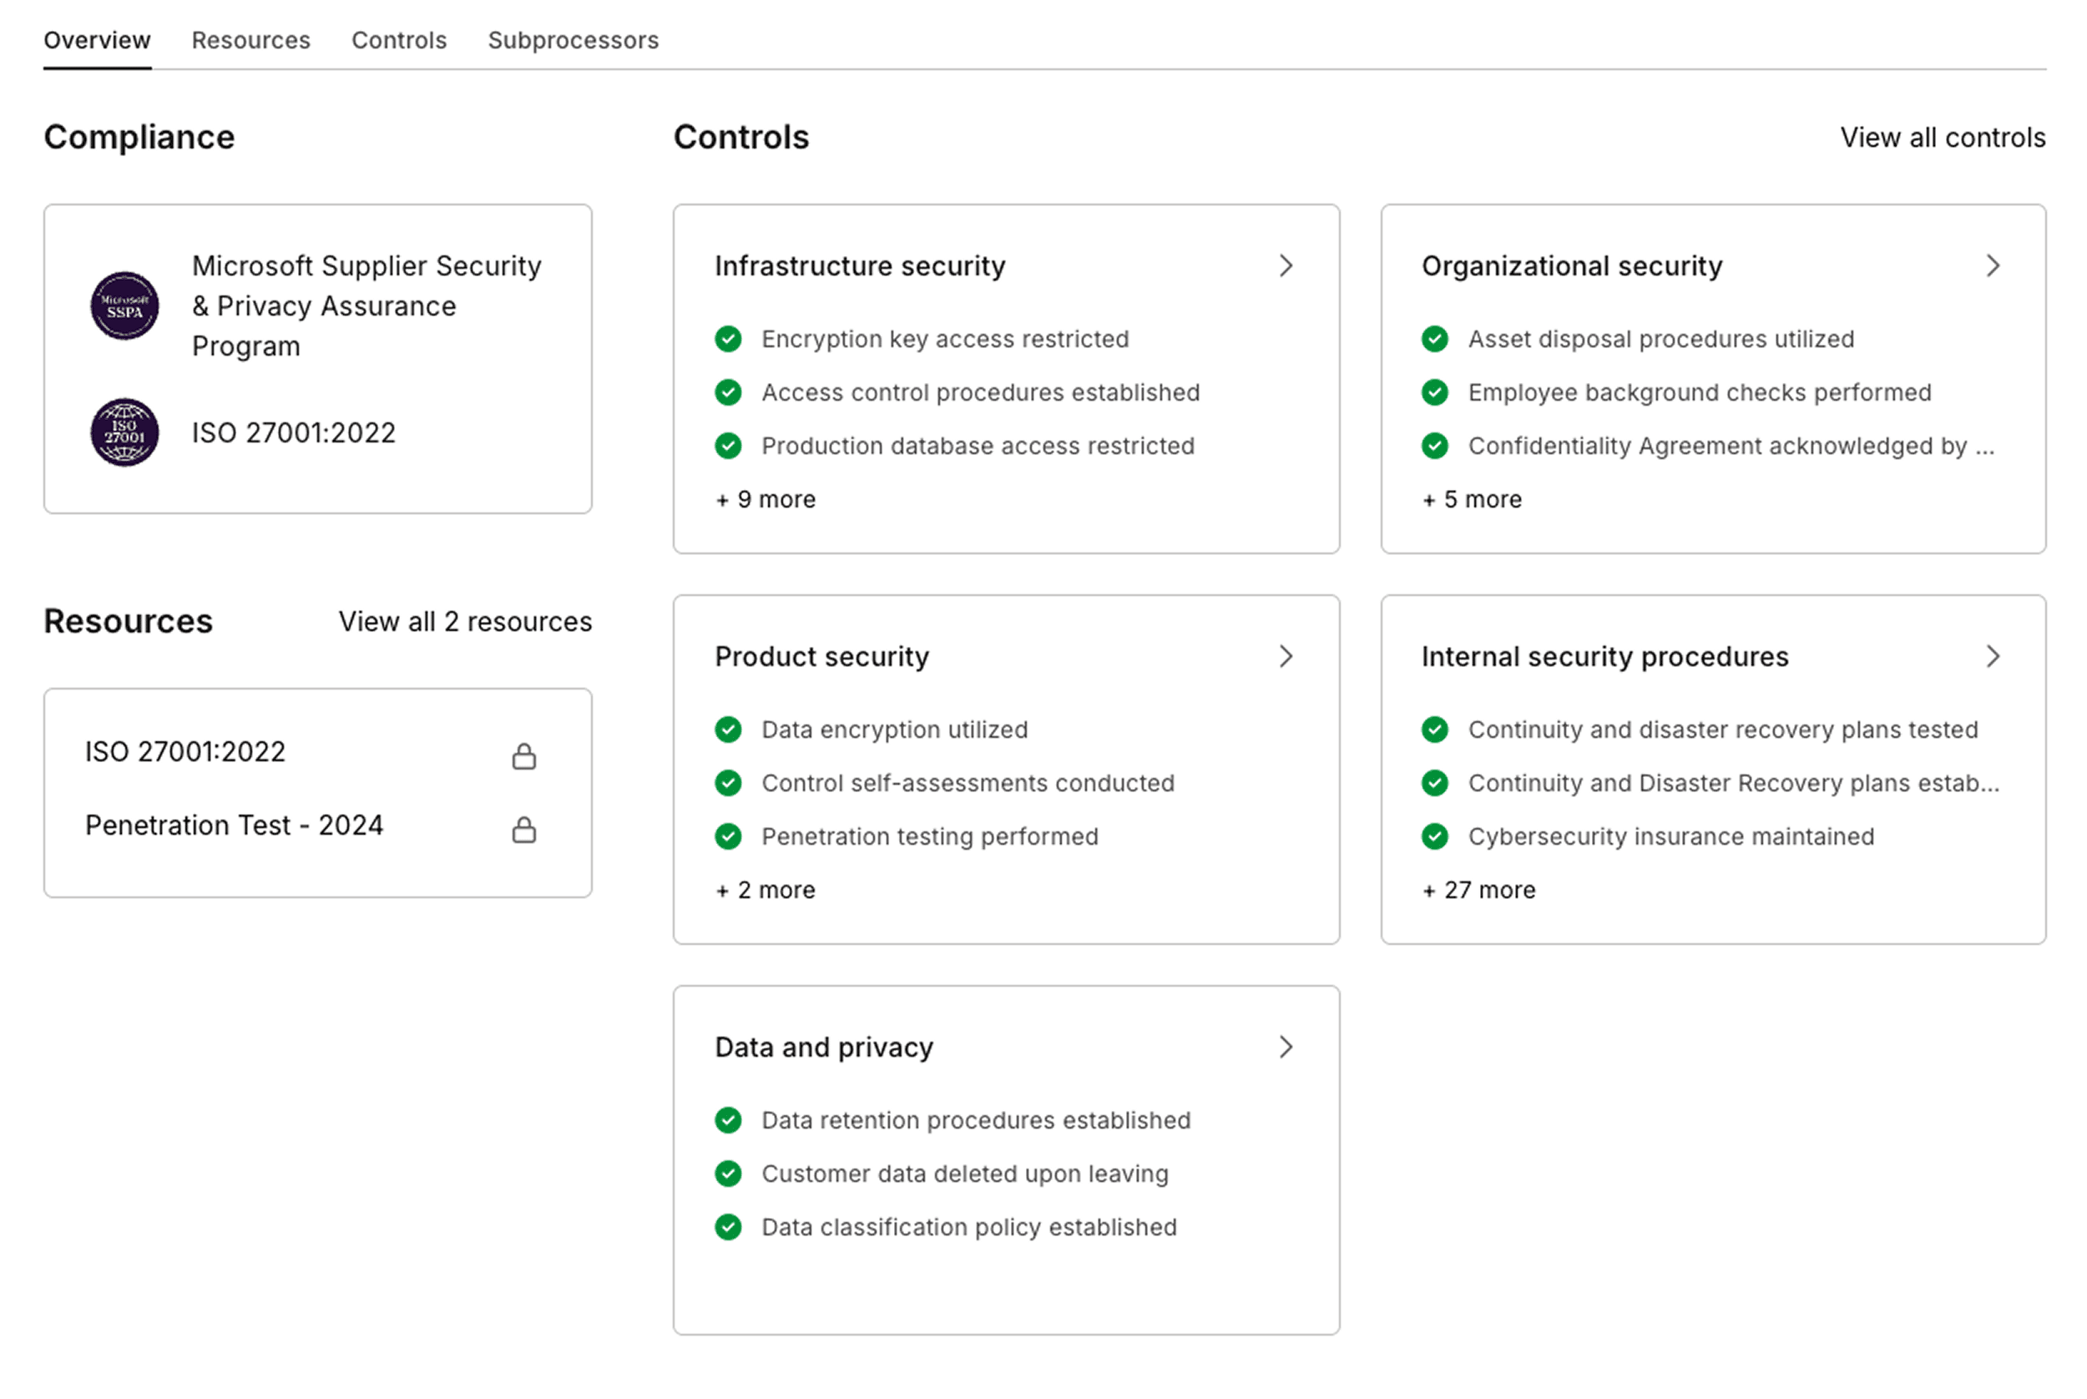Open Organizational security details using the chevron
2087x1399 pixels.
click(1994, 265)
